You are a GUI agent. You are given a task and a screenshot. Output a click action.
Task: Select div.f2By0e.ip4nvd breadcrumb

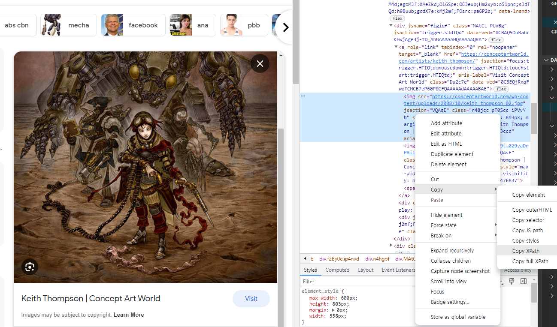point(339,259)
